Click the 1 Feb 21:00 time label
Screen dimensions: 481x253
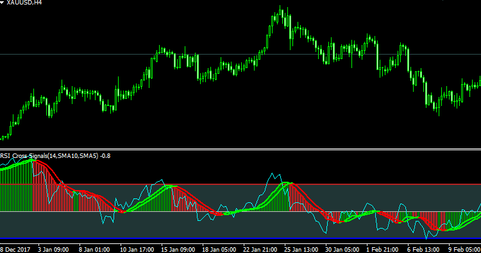pyautogui.click(x=382, y=249)
